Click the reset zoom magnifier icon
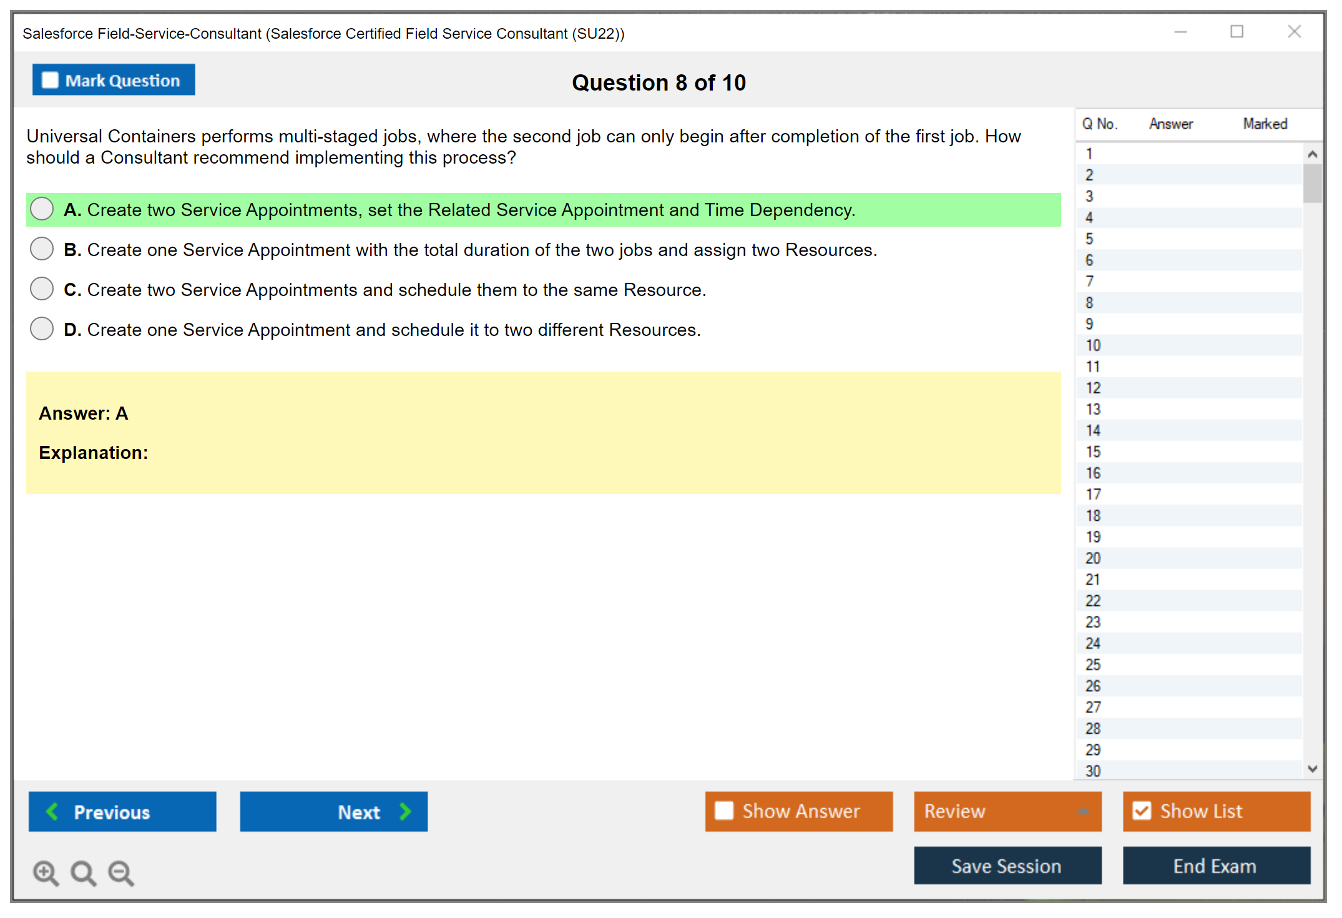 [83, 872]
